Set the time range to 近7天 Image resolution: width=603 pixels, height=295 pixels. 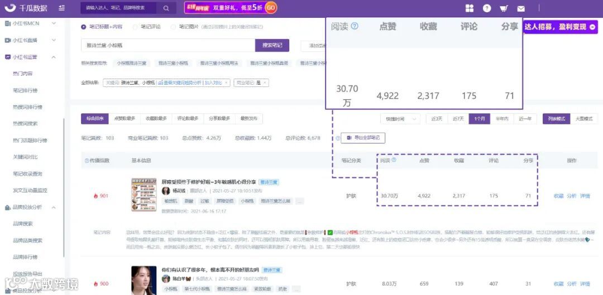458,119
